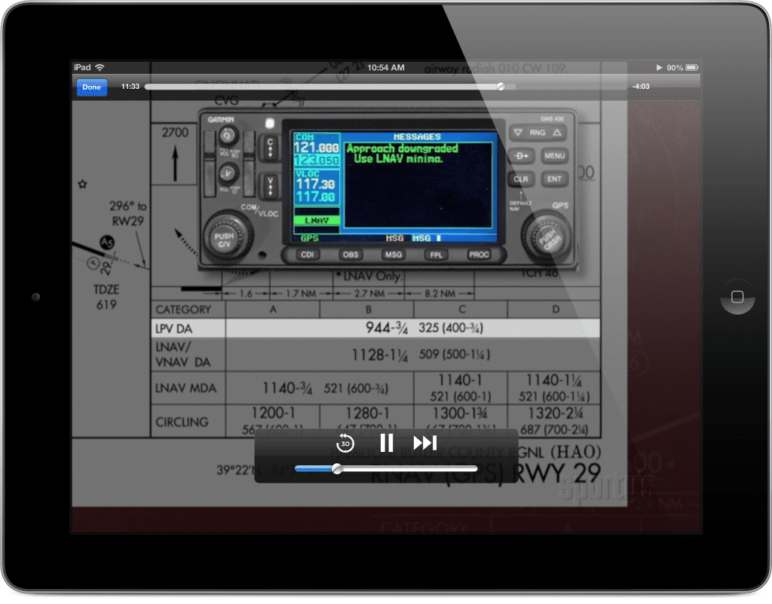Click the MSG button below the Garmin screen
This screenshot has height=604, width=772.
pos(394,255)
